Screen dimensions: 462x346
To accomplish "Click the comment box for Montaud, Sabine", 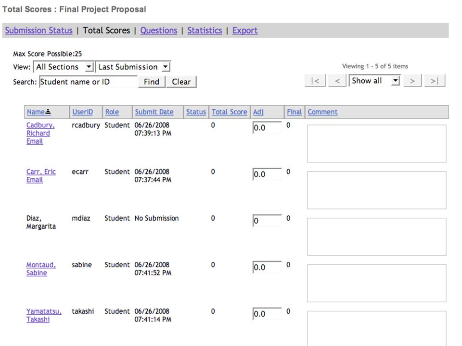I will pos(376,283).
